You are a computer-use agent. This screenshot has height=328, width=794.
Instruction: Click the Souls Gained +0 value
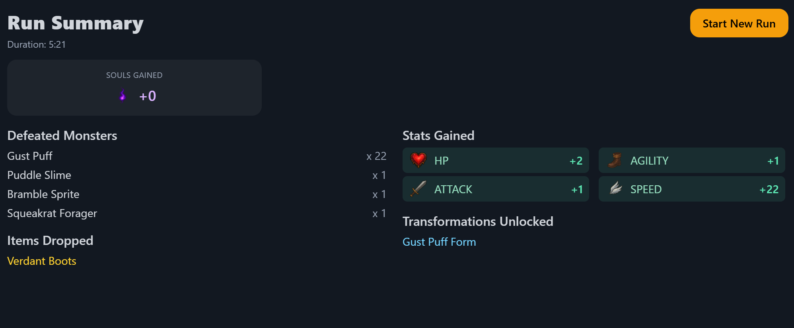click(x=148, y=96)
